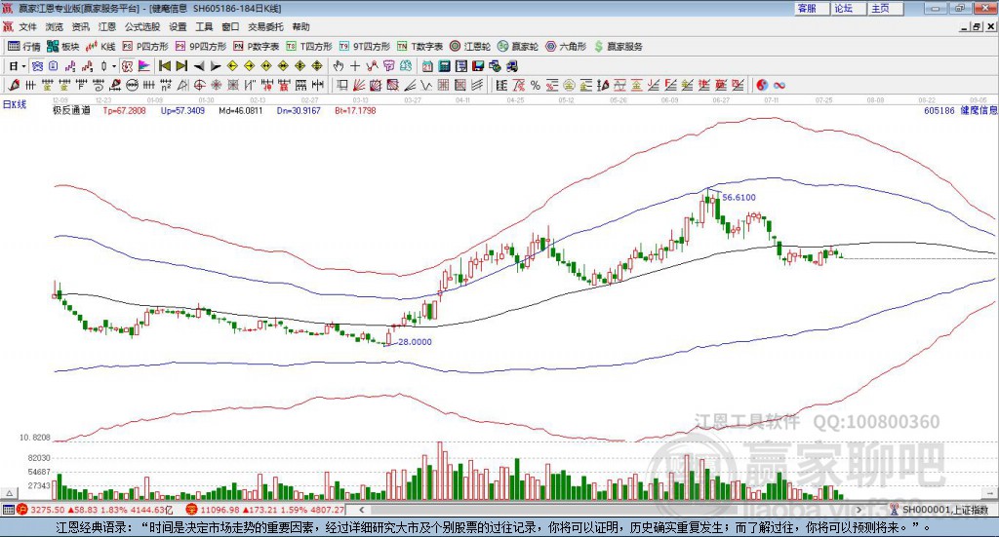The height and width of the screenshot is (537, 999).
Task: Click the 56.6100 high price label
Action: (x=739, y=197)
